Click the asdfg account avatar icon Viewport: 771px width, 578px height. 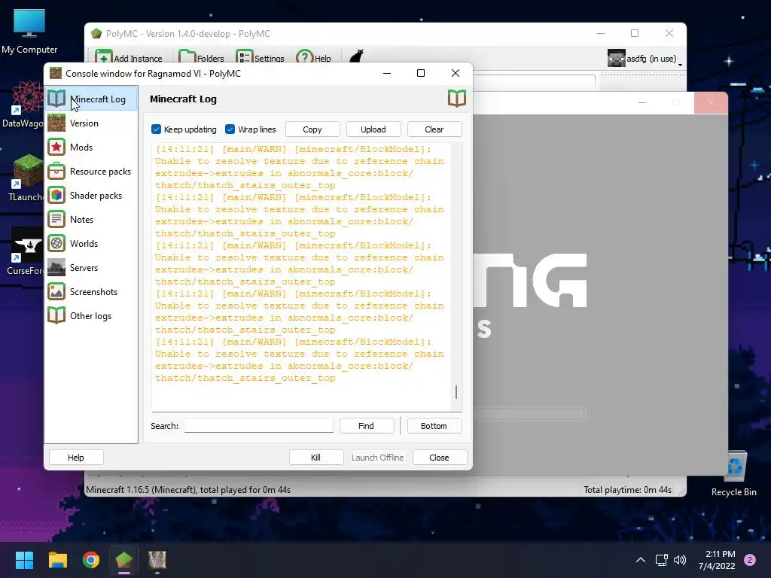[x=616, y=58]
